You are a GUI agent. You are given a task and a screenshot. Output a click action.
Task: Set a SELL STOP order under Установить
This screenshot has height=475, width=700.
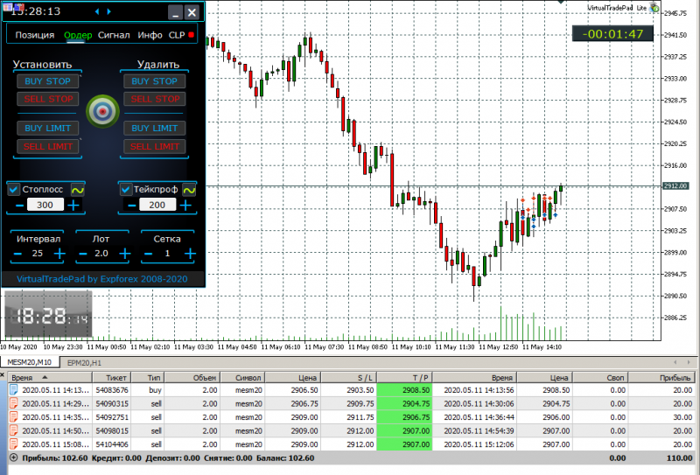(48, 99)
